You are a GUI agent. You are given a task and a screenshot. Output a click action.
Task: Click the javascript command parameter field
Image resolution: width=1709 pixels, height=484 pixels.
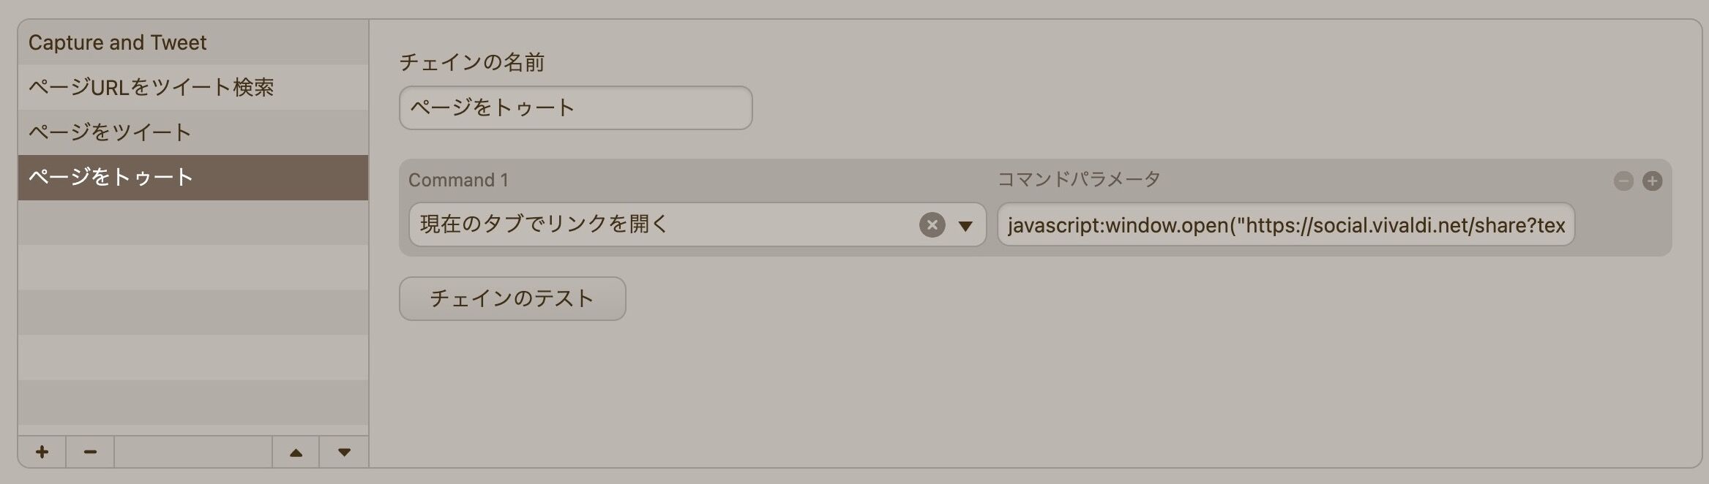coord(1286,224)
